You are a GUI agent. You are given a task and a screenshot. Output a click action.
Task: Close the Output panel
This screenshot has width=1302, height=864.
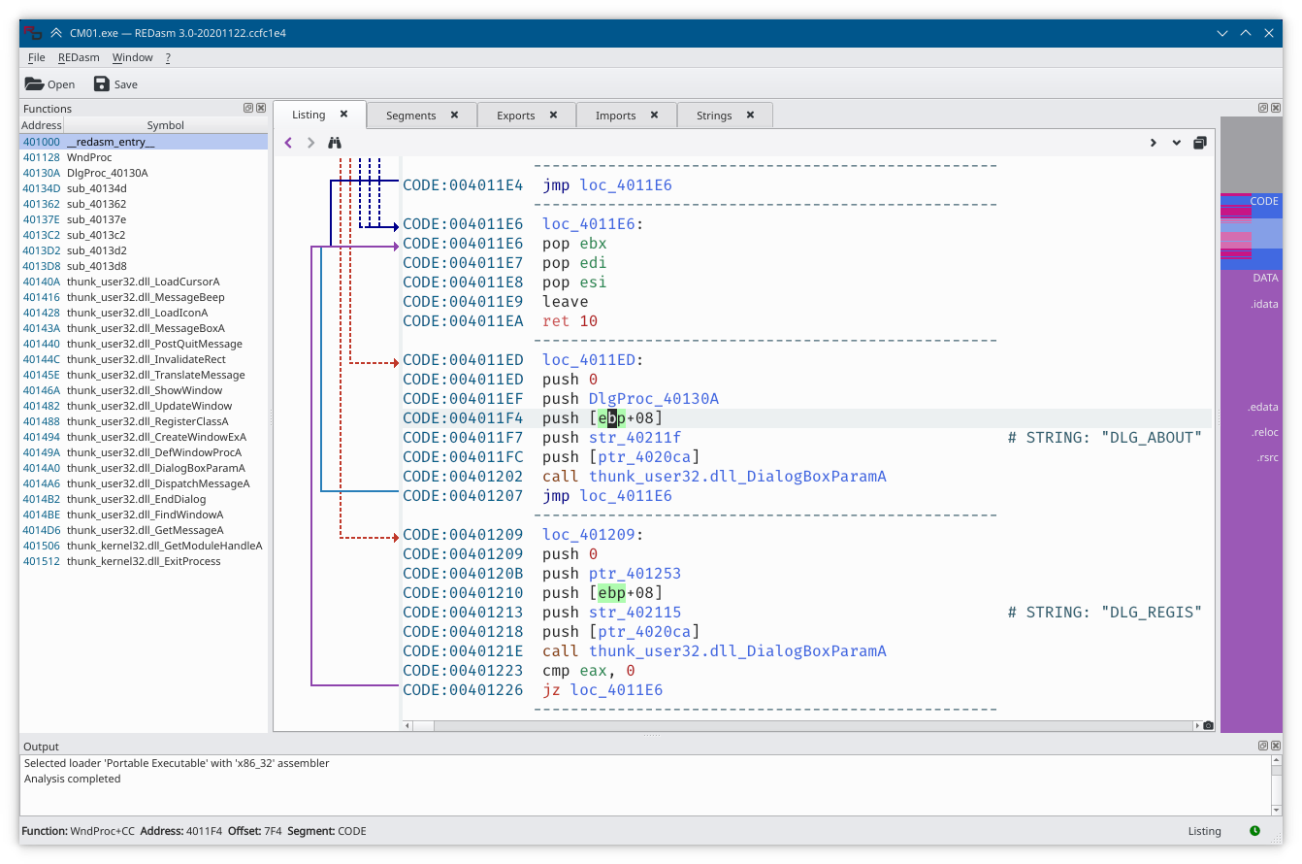(x=1275, y=746)
